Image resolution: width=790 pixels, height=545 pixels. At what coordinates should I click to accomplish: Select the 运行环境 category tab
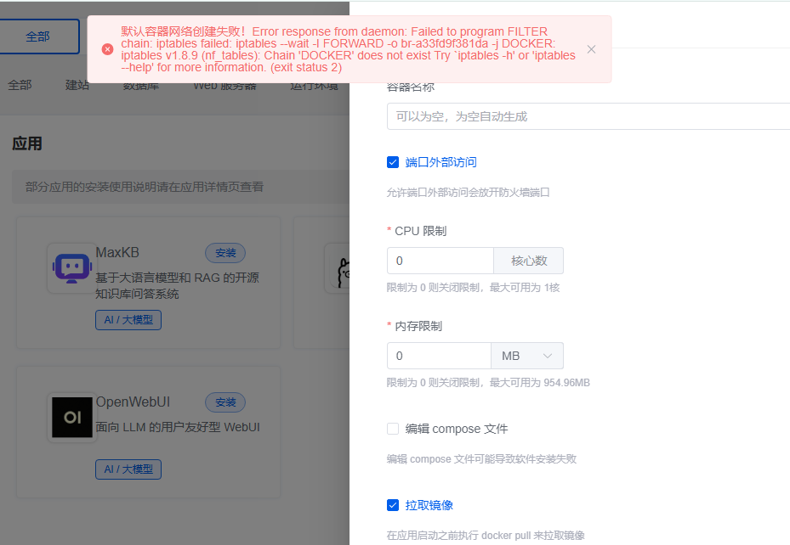pos(314,87)
